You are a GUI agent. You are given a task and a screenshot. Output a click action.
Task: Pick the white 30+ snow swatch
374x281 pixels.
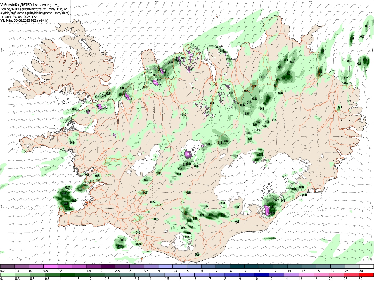click(367, 267)
